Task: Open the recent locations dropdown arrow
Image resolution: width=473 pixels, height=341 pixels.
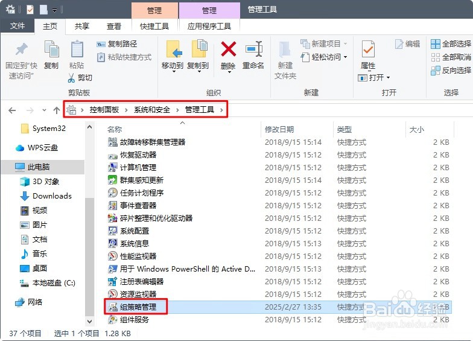Action: pos(45,110)
